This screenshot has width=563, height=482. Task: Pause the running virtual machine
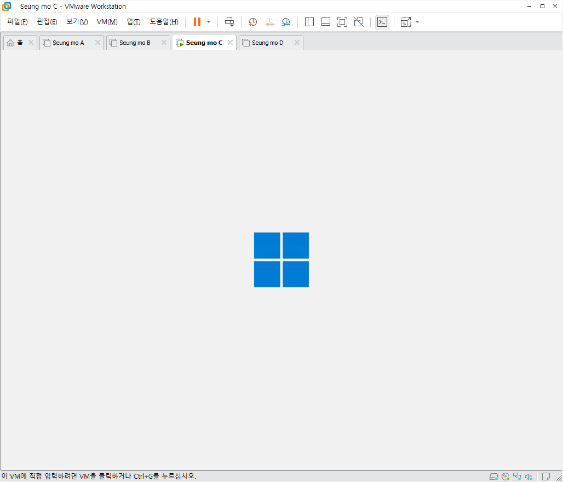197,22
